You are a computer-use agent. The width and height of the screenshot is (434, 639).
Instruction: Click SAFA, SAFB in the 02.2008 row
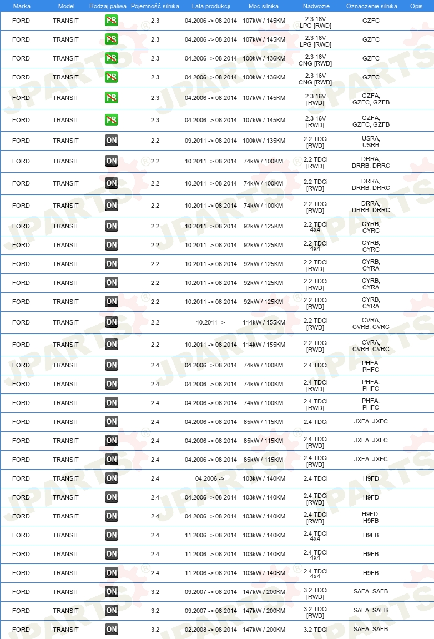(x=371, y=629)
